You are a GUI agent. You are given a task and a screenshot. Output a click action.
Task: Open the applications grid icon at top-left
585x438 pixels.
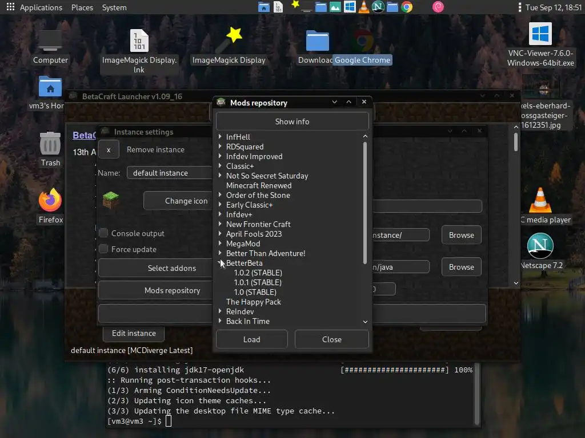(10, 7)
